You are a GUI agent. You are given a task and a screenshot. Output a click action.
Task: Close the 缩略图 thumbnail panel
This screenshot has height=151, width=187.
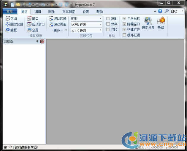[42, 41]
